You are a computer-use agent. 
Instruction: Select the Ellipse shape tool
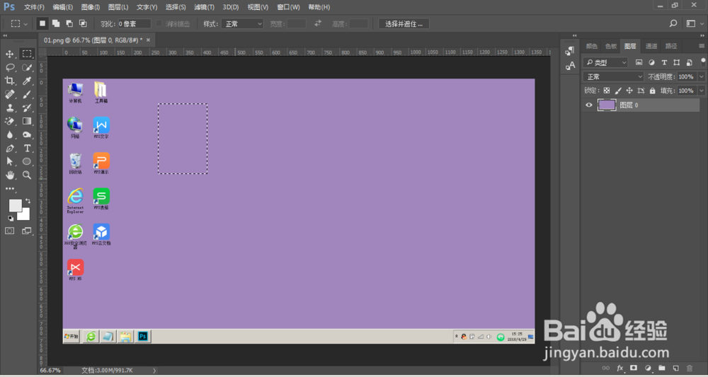(x=27, y=161)
